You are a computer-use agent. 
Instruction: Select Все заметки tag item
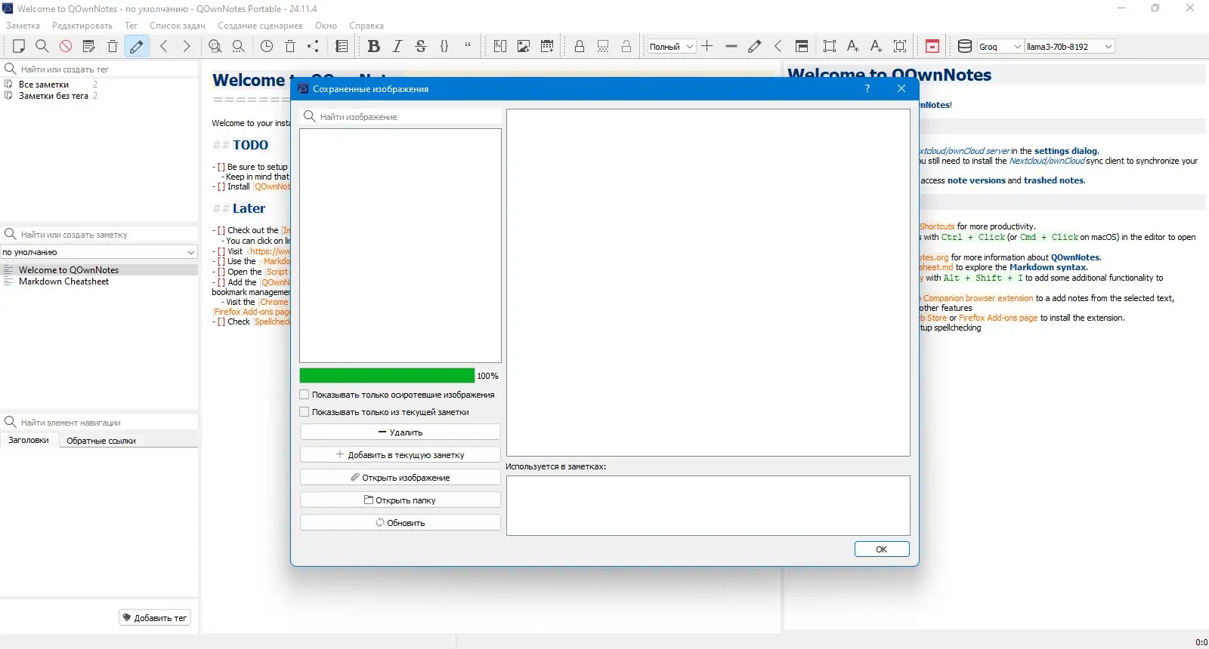click(44, 85)
